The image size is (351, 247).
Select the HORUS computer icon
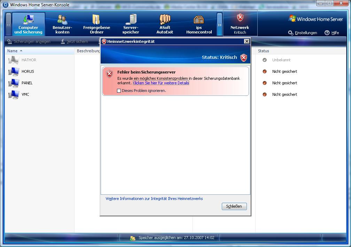14,71
